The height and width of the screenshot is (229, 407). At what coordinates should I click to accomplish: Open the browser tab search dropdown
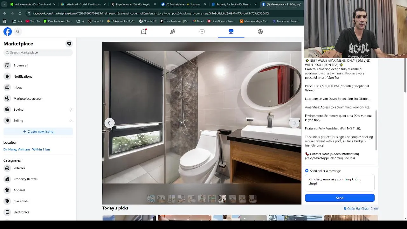point(4,4)
